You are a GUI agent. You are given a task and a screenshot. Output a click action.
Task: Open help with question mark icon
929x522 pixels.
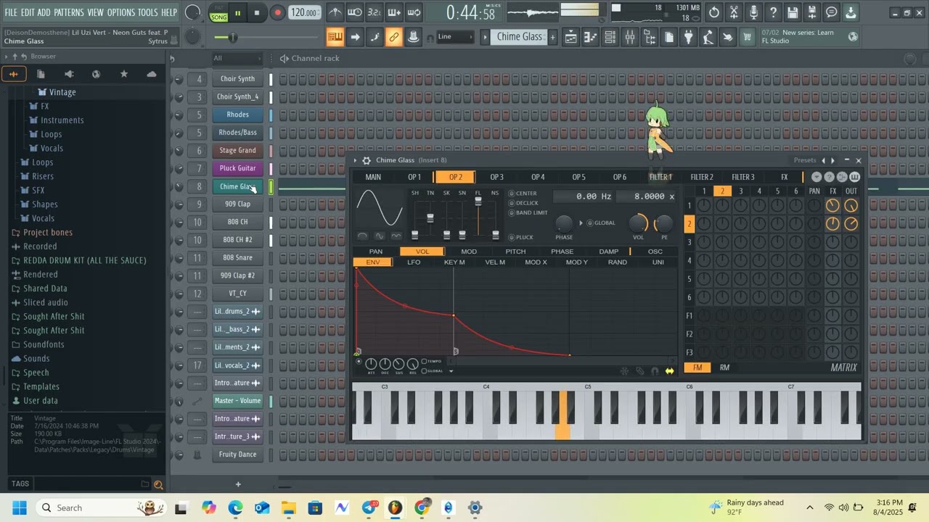[x=773, y=12]
